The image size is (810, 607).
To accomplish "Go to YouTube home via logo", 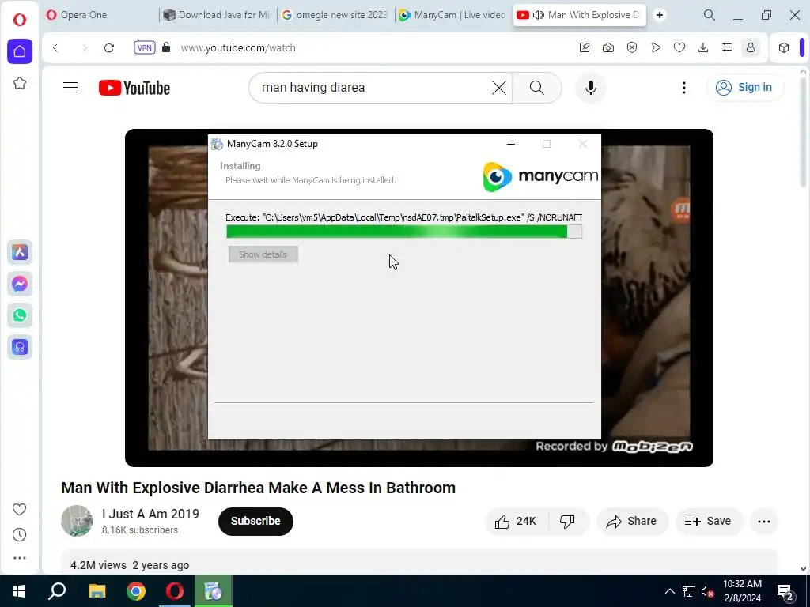I will pyautogui.click(x=134, y=88).
